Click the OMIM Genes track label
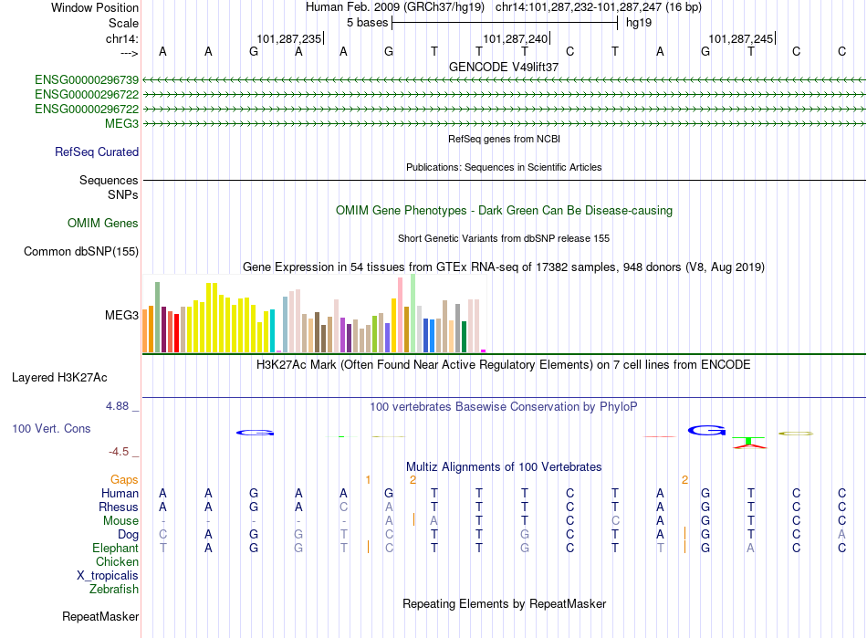867x638 pixels. [103, 224]
